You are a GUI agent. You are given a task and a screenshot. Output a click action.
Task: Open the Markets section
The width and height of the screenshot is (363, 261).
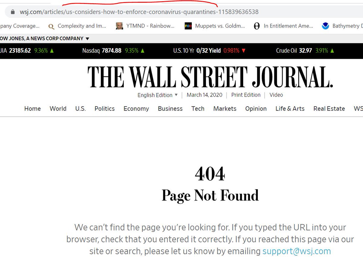click(x=225, y=109)
